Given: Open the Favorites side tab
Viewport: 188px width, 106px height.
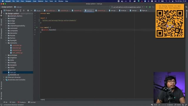Looking at the screenshot, I should click(x=1, y=96).
